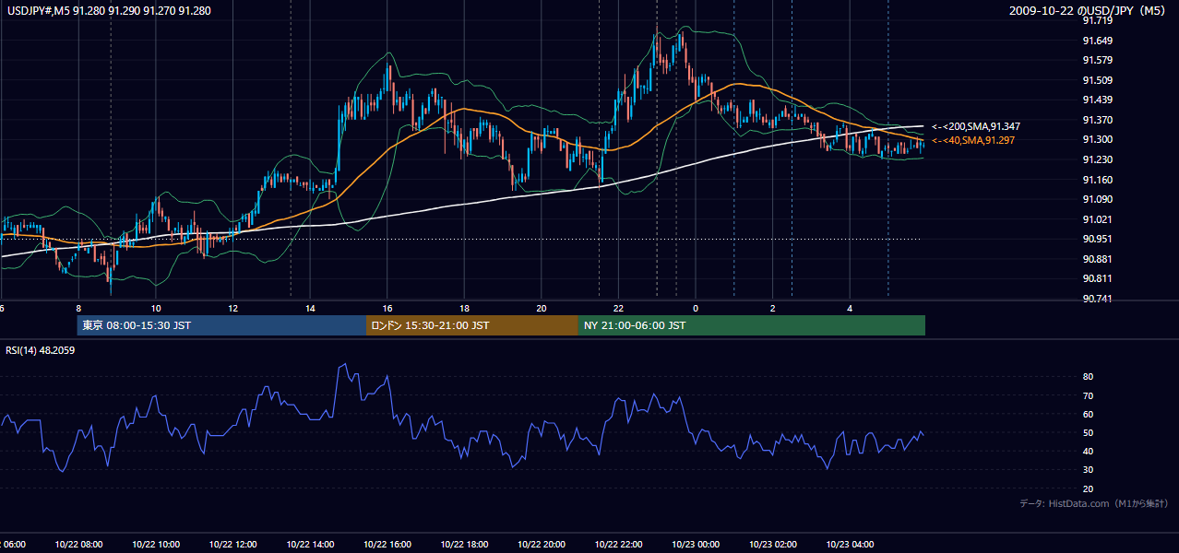Click price axis value 91.300
The height and width of the screenshot is (553, 1179).
(1098, 139)
